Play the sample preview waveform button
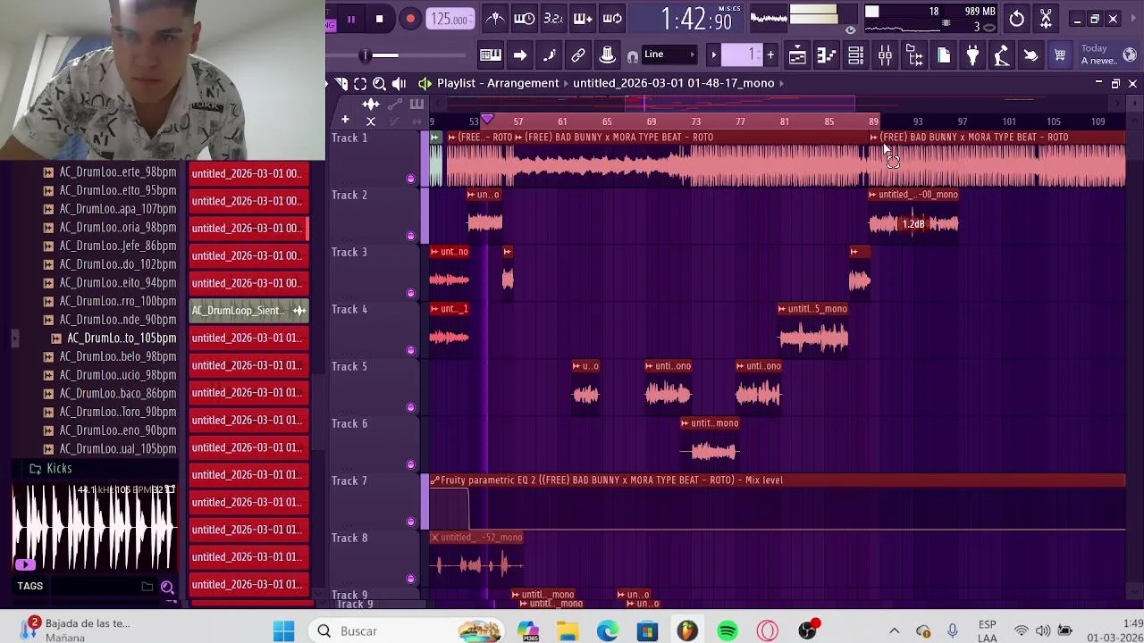The width and height of the screenshot is (1144, 643). point(25,564)
